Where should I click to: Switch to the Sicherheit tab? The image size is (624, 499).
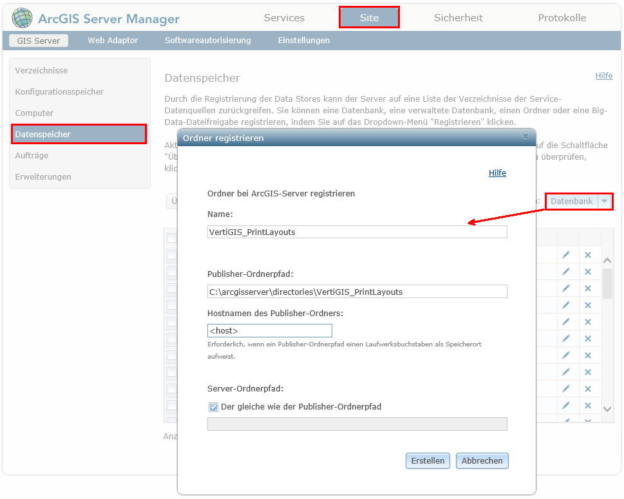(x=458, y=18)
